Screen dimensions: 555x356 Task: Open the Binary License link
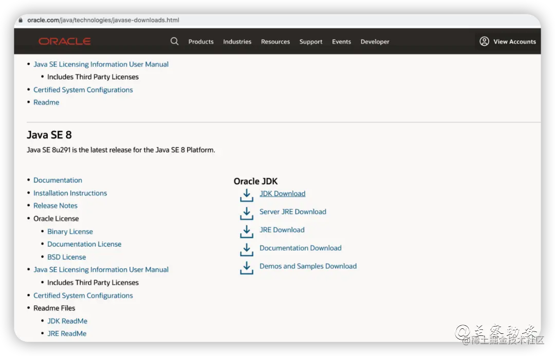click(70, 232)
